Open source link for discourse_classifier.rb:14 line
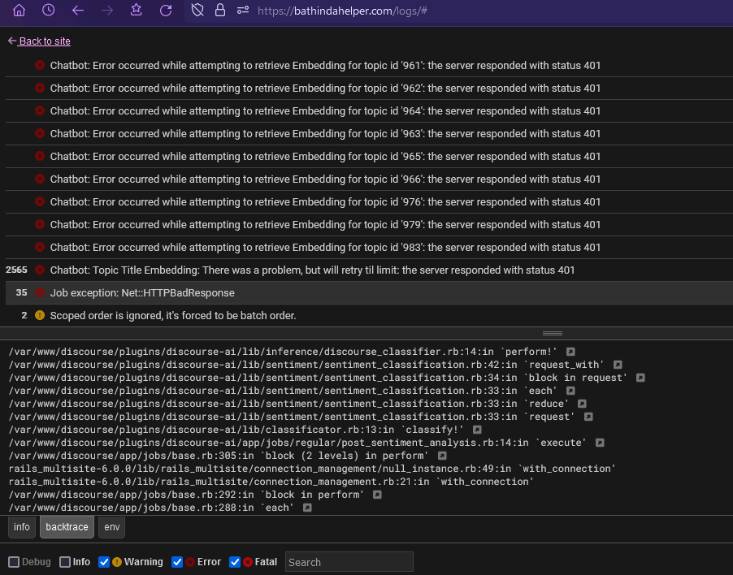 (x=570, y=352)
